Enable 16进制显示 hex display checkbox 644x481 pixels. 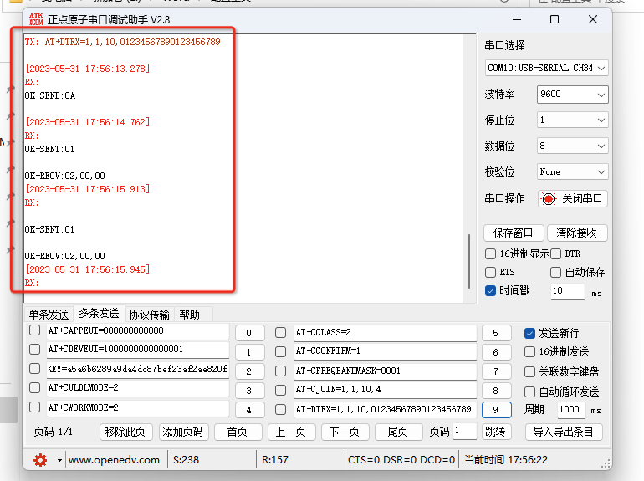491,253
